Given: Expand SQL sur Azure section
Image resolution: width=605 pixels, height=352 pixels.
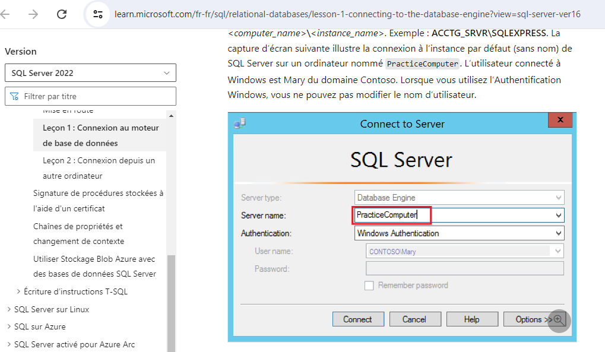Looking at the screenshot, I should tap(9, 326).
